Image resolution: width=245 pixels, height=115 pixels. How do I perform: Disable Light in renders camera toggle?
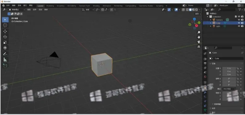pyautogui.click(x=242, y=26)
